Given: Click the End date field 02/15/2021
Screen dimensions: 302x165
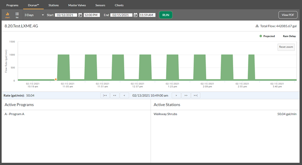Looking at the screenshot, I should [x=121, y=15].
